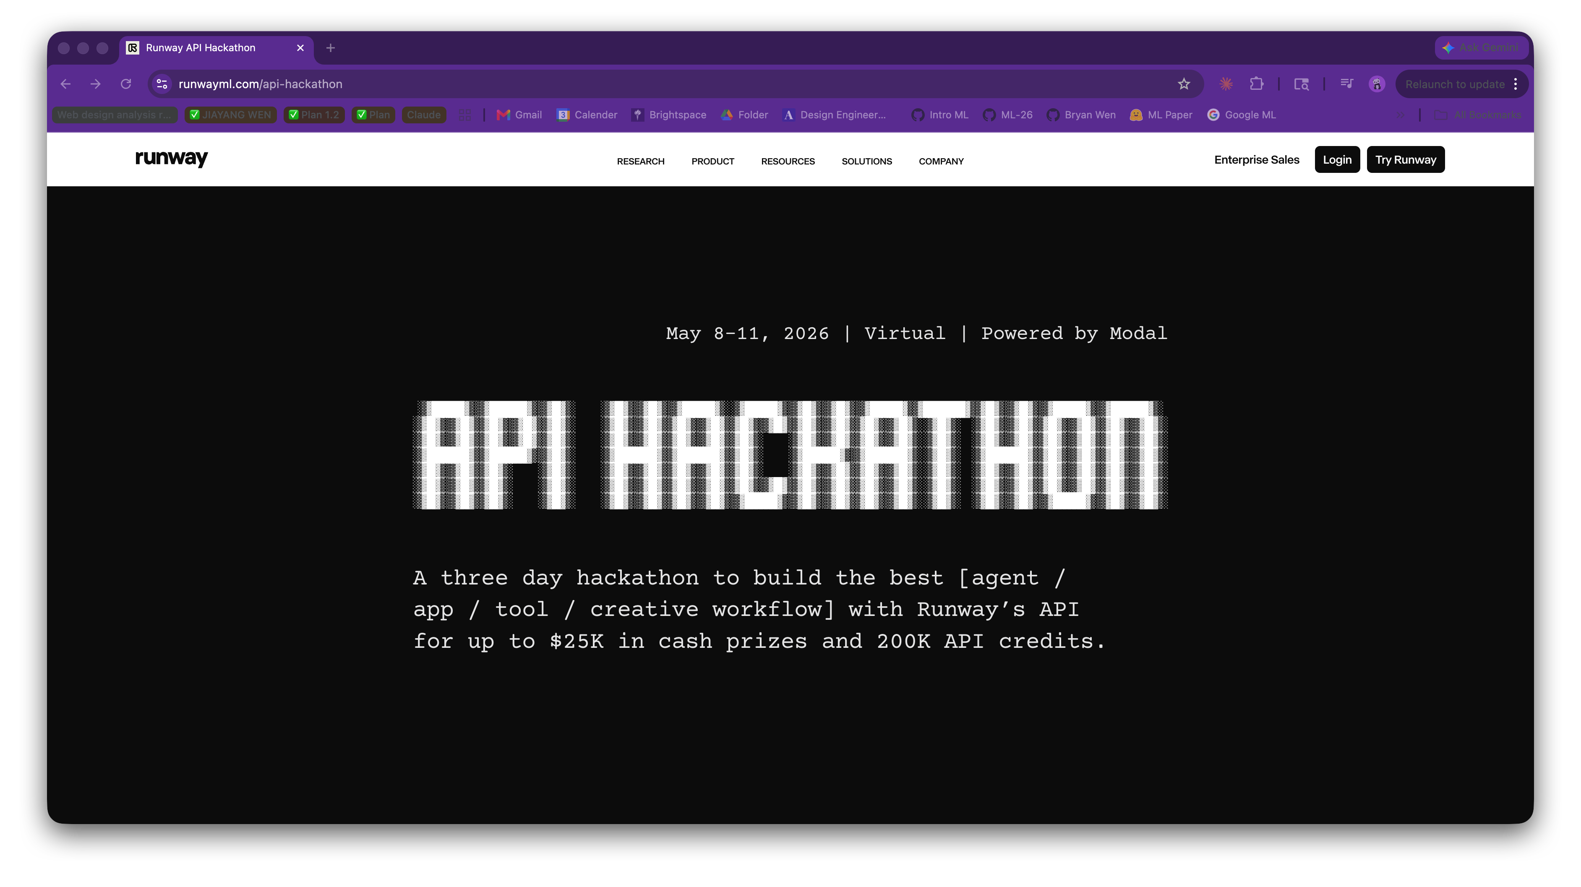Open the Intro ML GitHub bookmark
Image resolution: width=1581 pixels, height=887 pixels.
click(939, 115)
